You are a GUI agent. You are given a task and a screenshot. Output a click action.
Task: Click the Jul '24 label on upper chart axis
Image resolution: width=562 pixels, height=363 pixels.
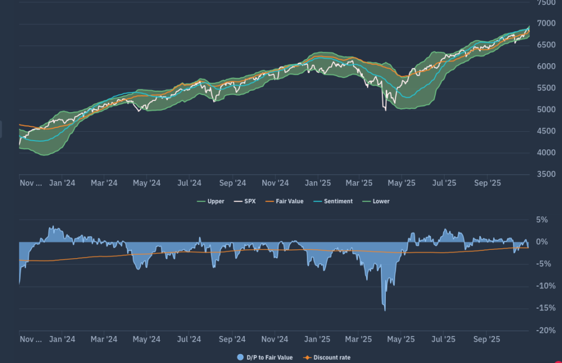click(190, 183)
